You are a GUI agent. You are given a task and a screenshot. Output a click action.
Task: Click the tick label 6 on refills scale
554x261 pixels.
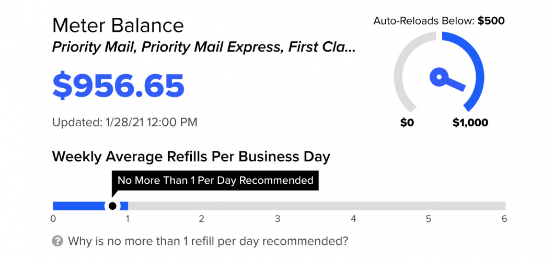pyautogui.click(x=504, y=219)
